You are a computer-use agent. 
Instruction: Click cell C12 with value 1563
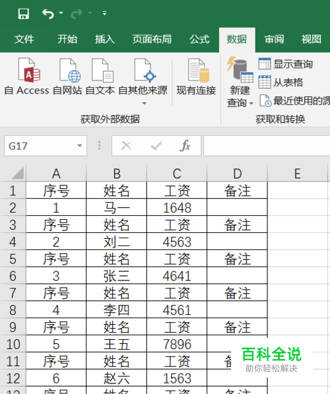pos(177,378)
